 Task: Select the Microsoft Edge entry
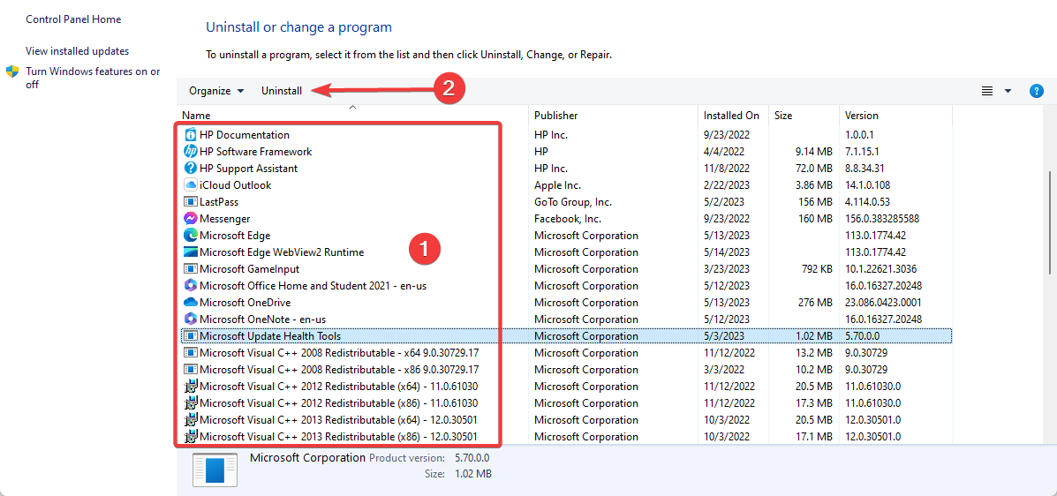click(x=565, y=235)
